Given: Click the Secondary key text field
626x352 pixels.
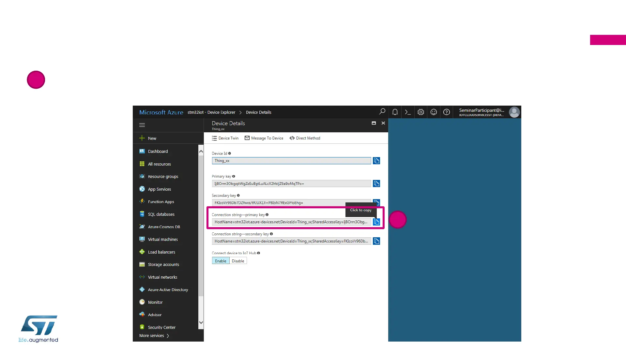Looking at the screenshot, I should pos(291,203).
